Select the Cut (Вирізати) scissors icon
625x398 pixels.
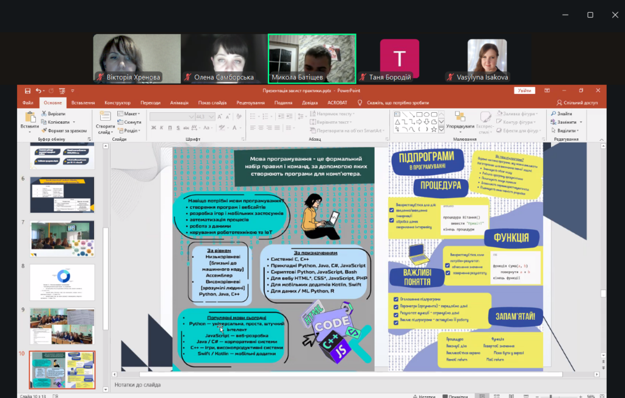pos(45,114)
